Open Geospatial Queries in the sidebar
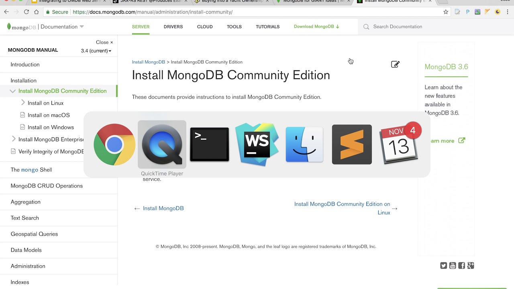The height and width of the screenshot is (289, 514). click(34, 234)
